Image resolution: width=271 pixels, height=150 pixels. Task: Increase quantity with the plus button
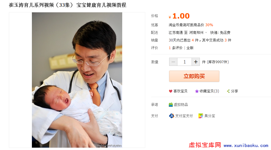coord(196,62)
